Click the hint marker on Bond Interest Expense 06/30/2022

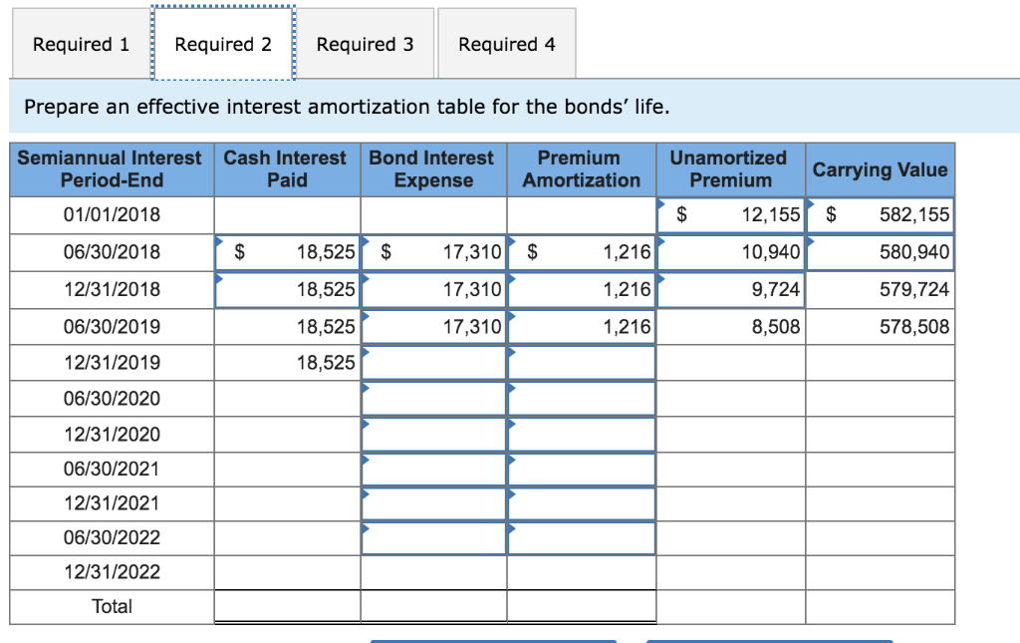pos(367,526)
